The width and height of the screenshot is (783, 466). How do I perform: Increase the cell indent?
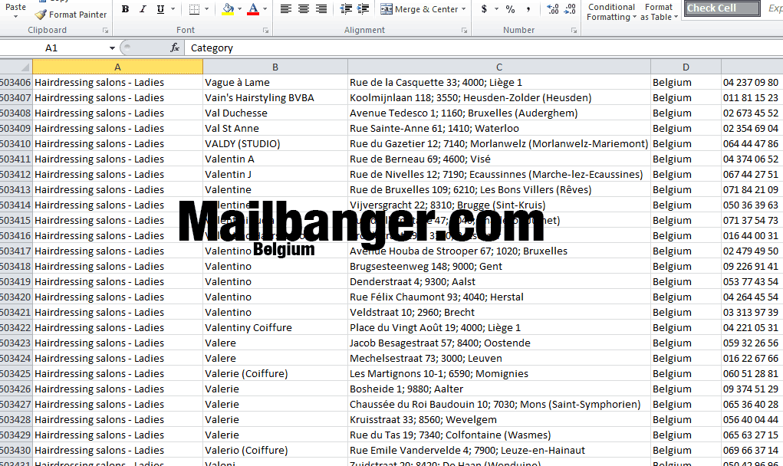point(364,9)
